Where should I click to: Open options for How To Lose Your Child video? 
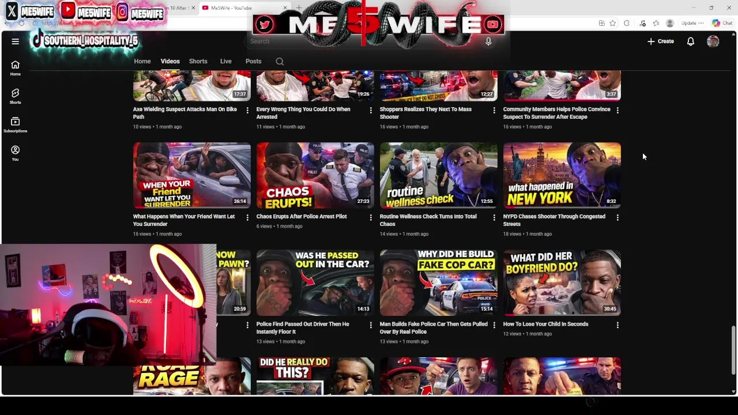pyautogui.click(x=617, y=325)
